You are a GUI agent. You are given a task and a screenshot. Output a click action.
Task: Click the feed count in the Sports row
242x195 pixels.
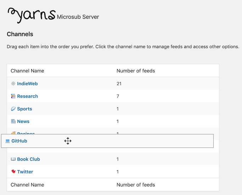point(118,109)
